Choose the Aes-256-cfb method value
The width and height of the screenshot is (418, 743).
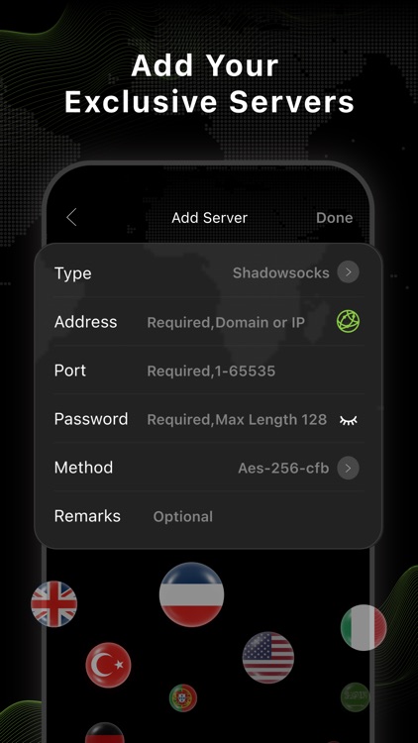point(283,469)
